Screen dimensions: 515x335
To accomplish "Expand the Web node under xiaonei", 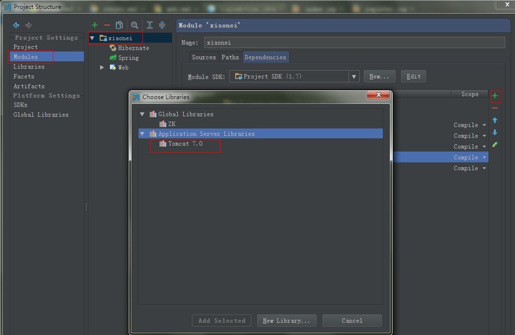I will click(x=102, y=67).
